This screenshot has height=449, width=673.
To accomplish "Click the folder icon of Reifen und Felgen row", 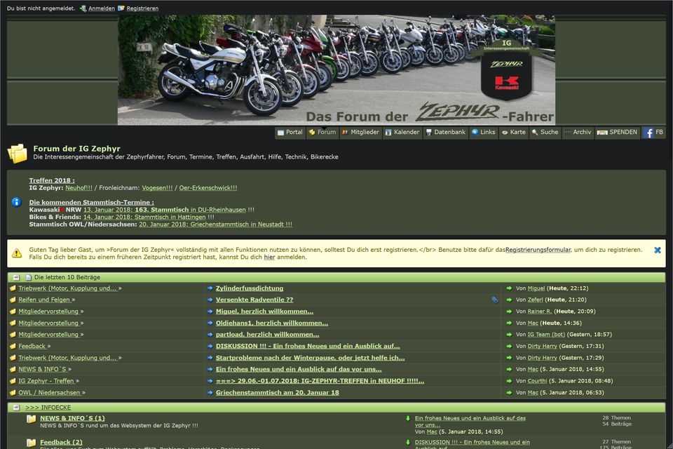I will [13, 300].
